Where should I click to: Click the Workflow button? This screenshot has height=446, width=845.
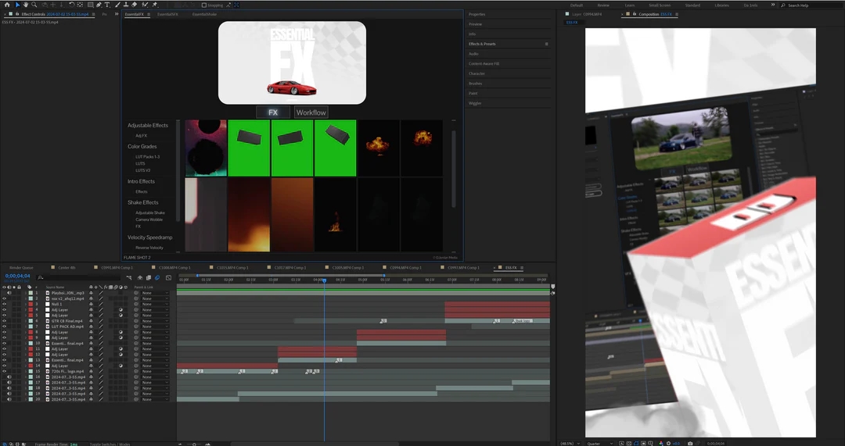coord(311,112)
